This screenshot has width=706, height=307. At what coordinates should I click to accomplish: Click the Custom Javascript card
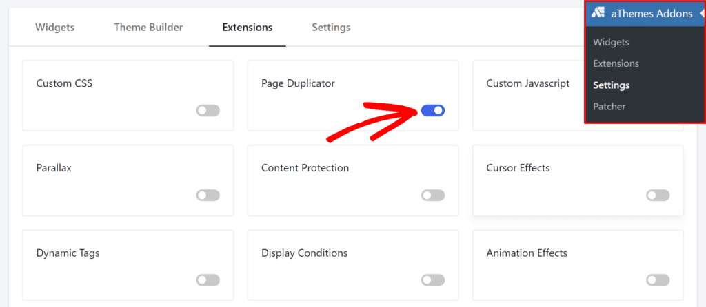tap(527, 83)
